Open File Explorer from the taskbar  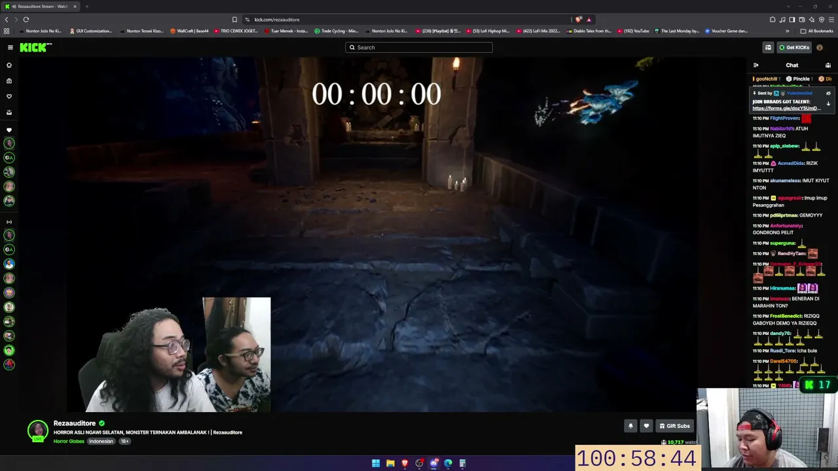[x=390, y=463]
